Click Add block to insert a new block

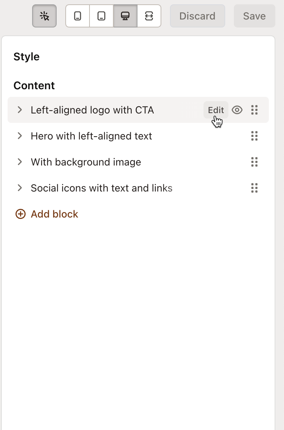click(54, 214)
